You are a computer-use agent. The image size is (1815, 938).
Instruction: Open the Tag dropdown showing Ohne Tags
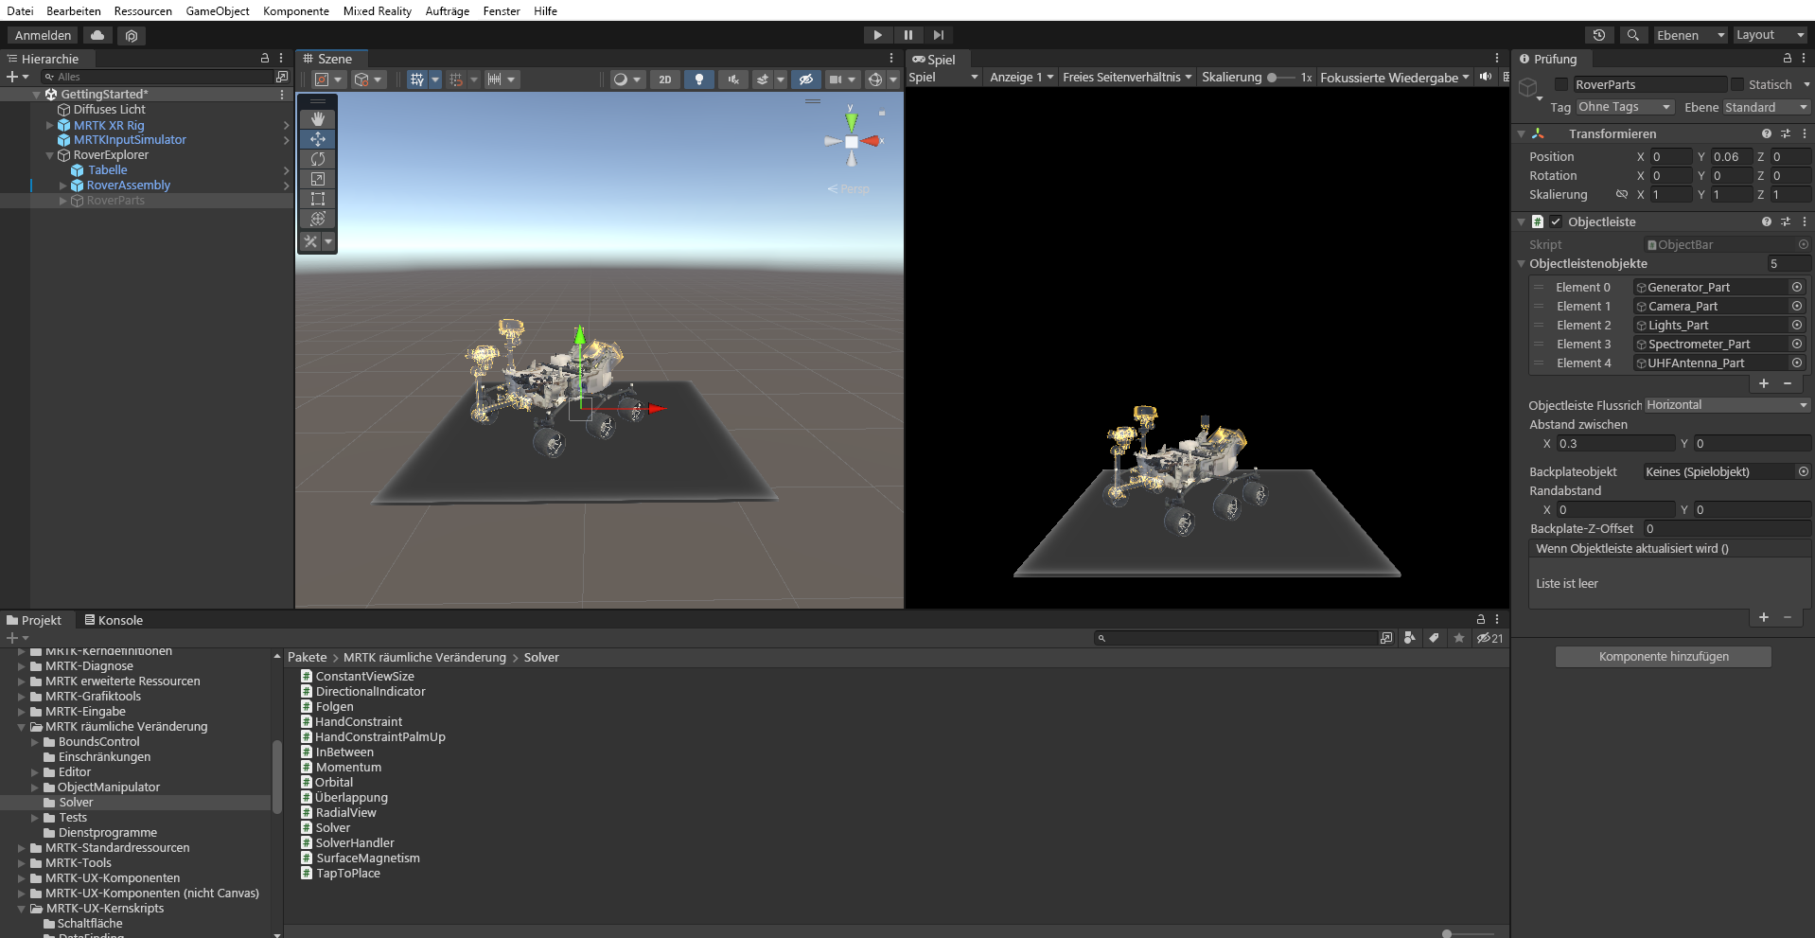tap(1624, 107)
